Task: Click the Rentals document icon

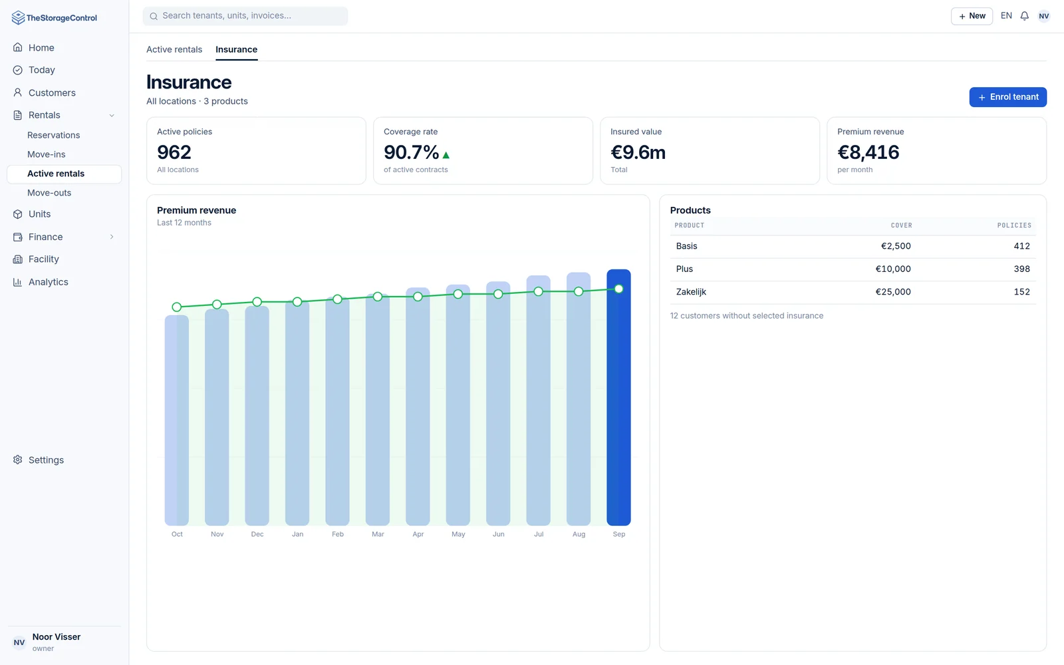Action: pos(18,115)
